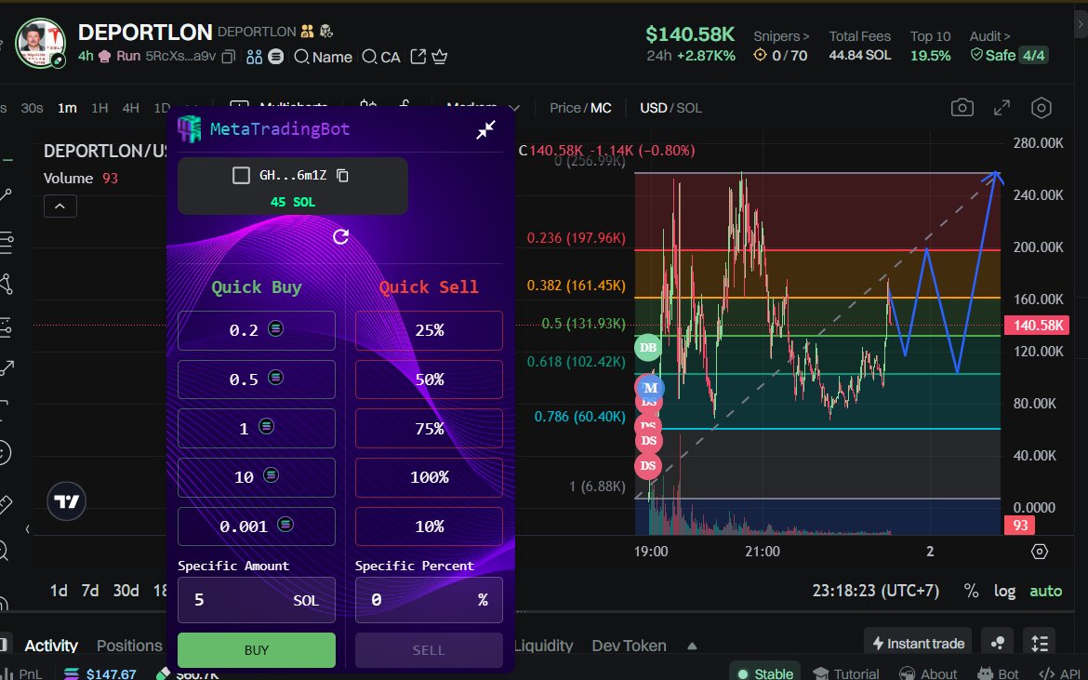Toggle auto scale on chart

pyautogui.click(x=1045, y=591)
